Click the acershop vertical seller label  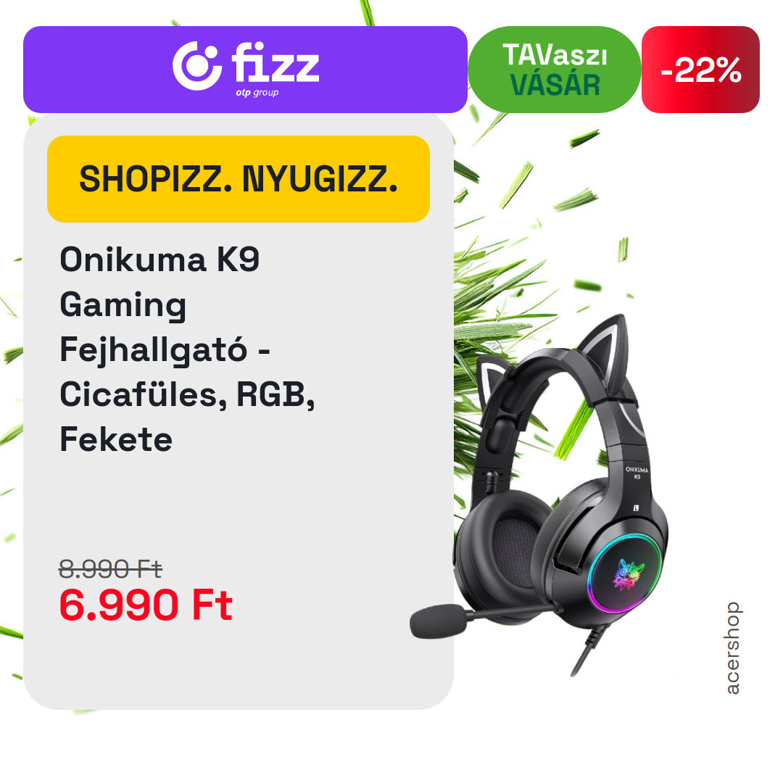(732, 648)
